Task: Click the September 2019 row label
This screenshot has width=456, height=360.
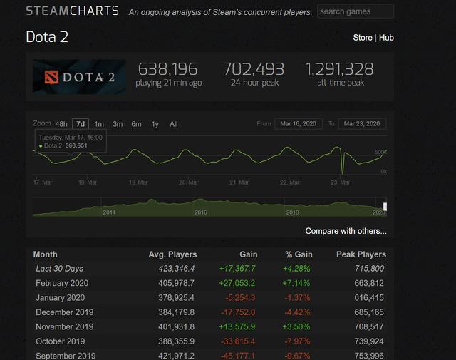Action: click(x=66, y=356)
